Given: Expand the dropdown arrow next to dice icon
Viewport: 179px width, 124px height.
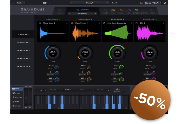Looking at the screenshot, I should tap(50, 3).
